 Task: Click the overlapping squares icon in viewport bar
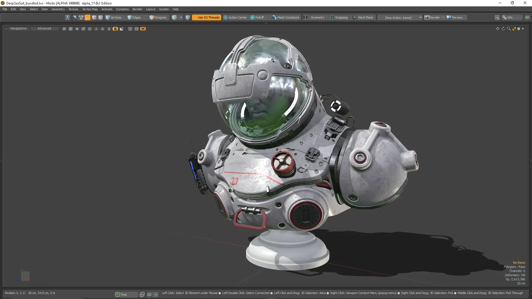pos(90,29)
